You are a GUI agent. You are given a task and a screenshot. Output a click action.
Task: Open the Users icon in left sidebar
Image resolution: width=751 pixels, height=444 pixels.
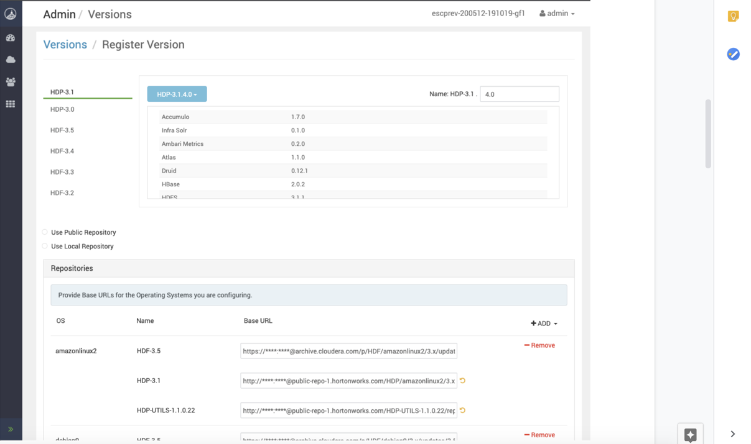(x=11, y=82)
